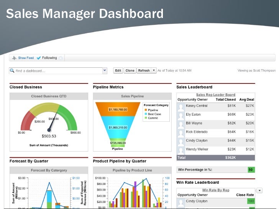Click the $68K total closed value

tap(231, 114)
